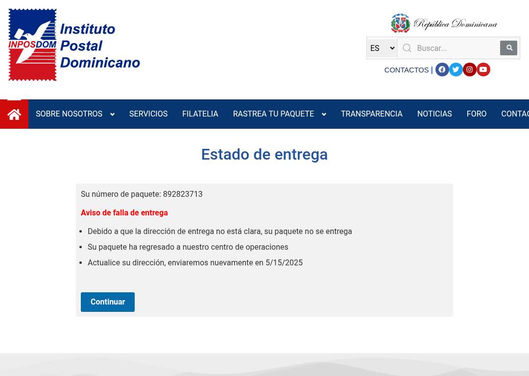Click the Instituto Postal Dominicano title

100,46
